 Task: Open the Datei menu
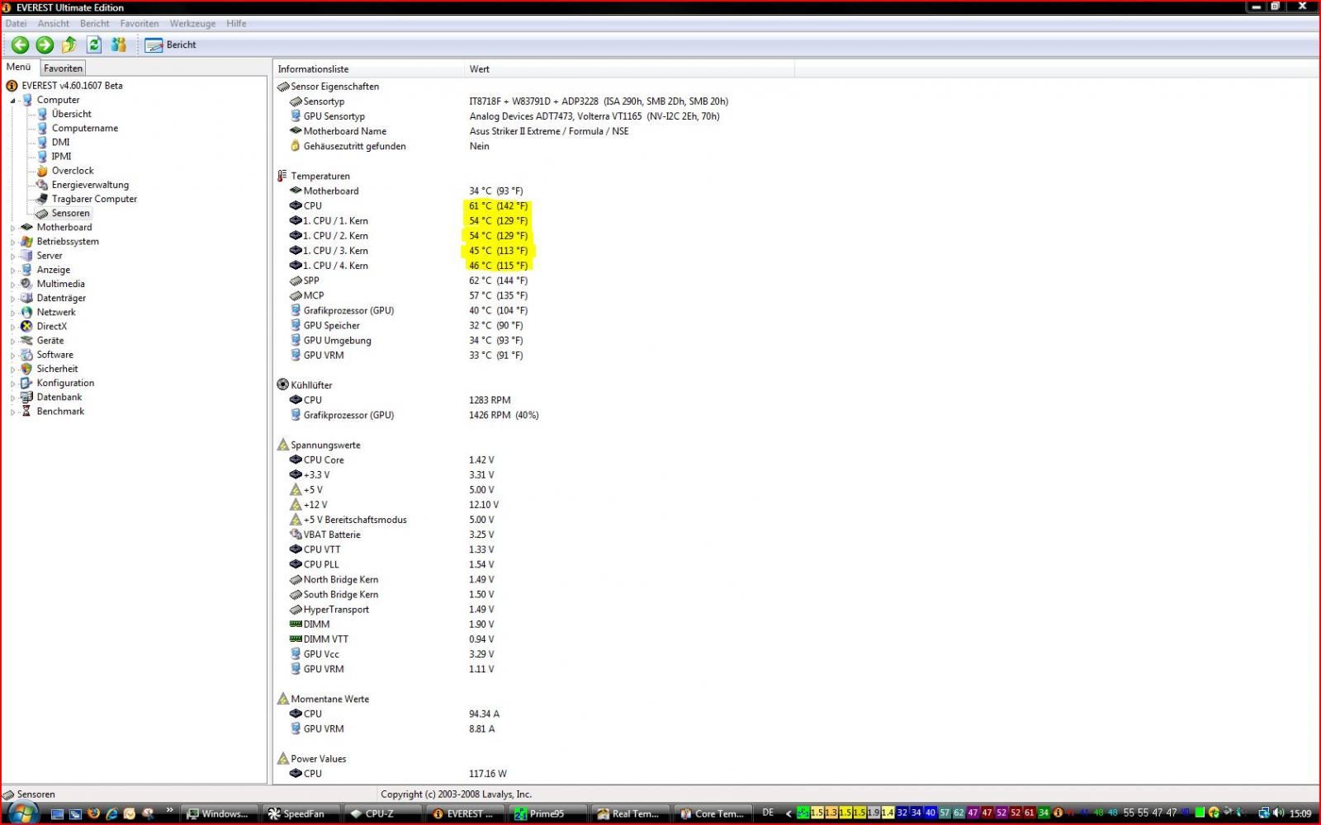[16, 23]
